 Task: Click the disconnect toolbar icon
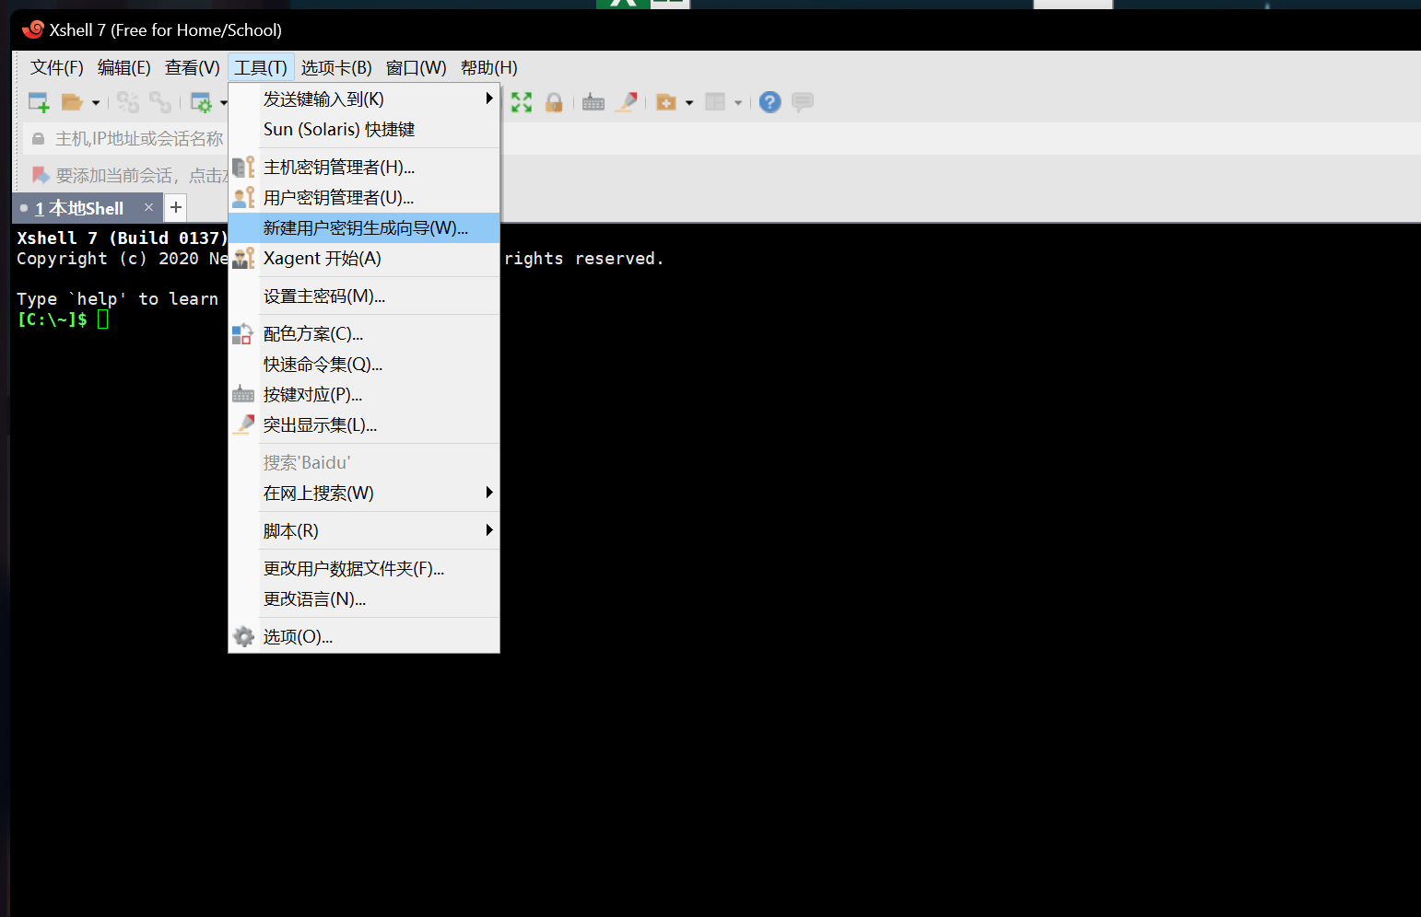tap(128, 102)
